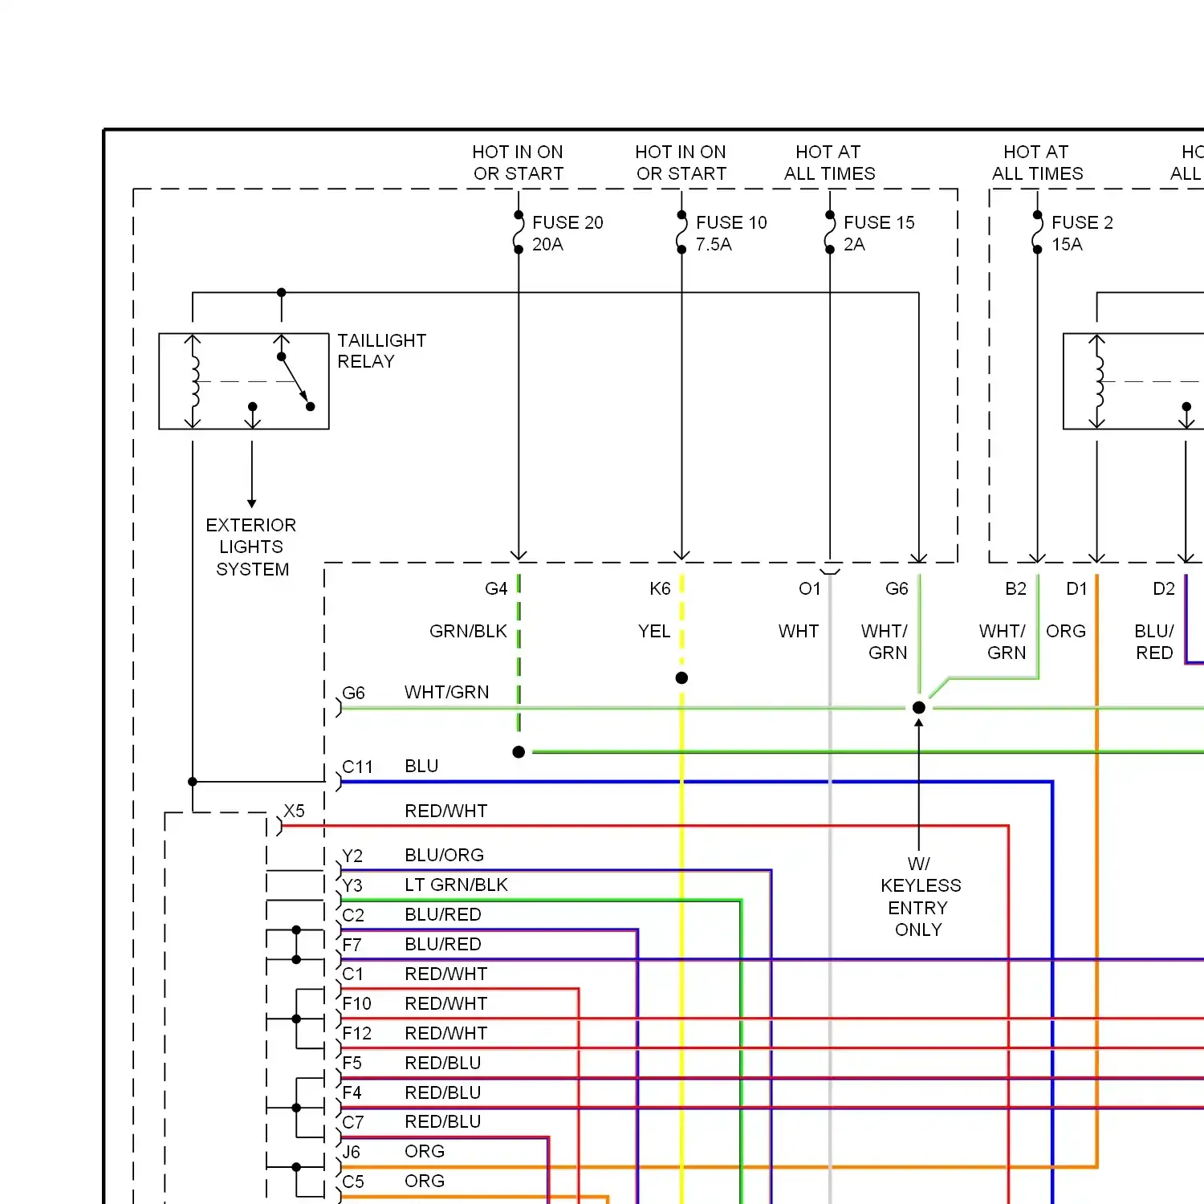Viewport: 1204px width, 1204px height.
Task: Click the taillight relay coil symbol
Action: click(x=193, y=381)
